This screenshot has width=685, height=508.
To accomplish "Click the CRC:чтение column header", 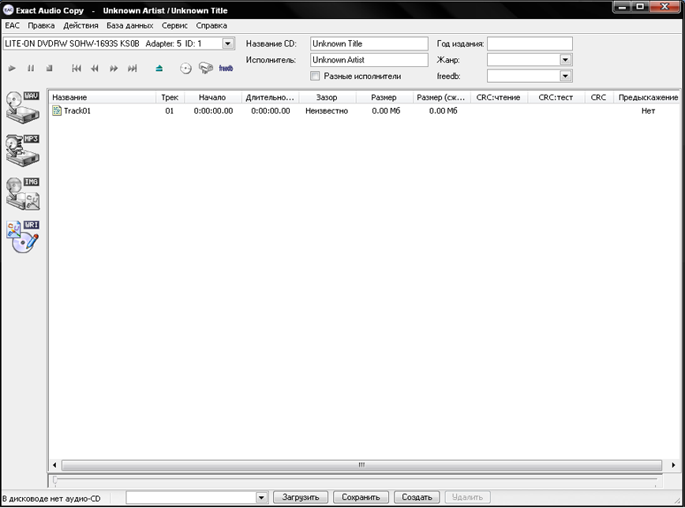I will point(499,97).
